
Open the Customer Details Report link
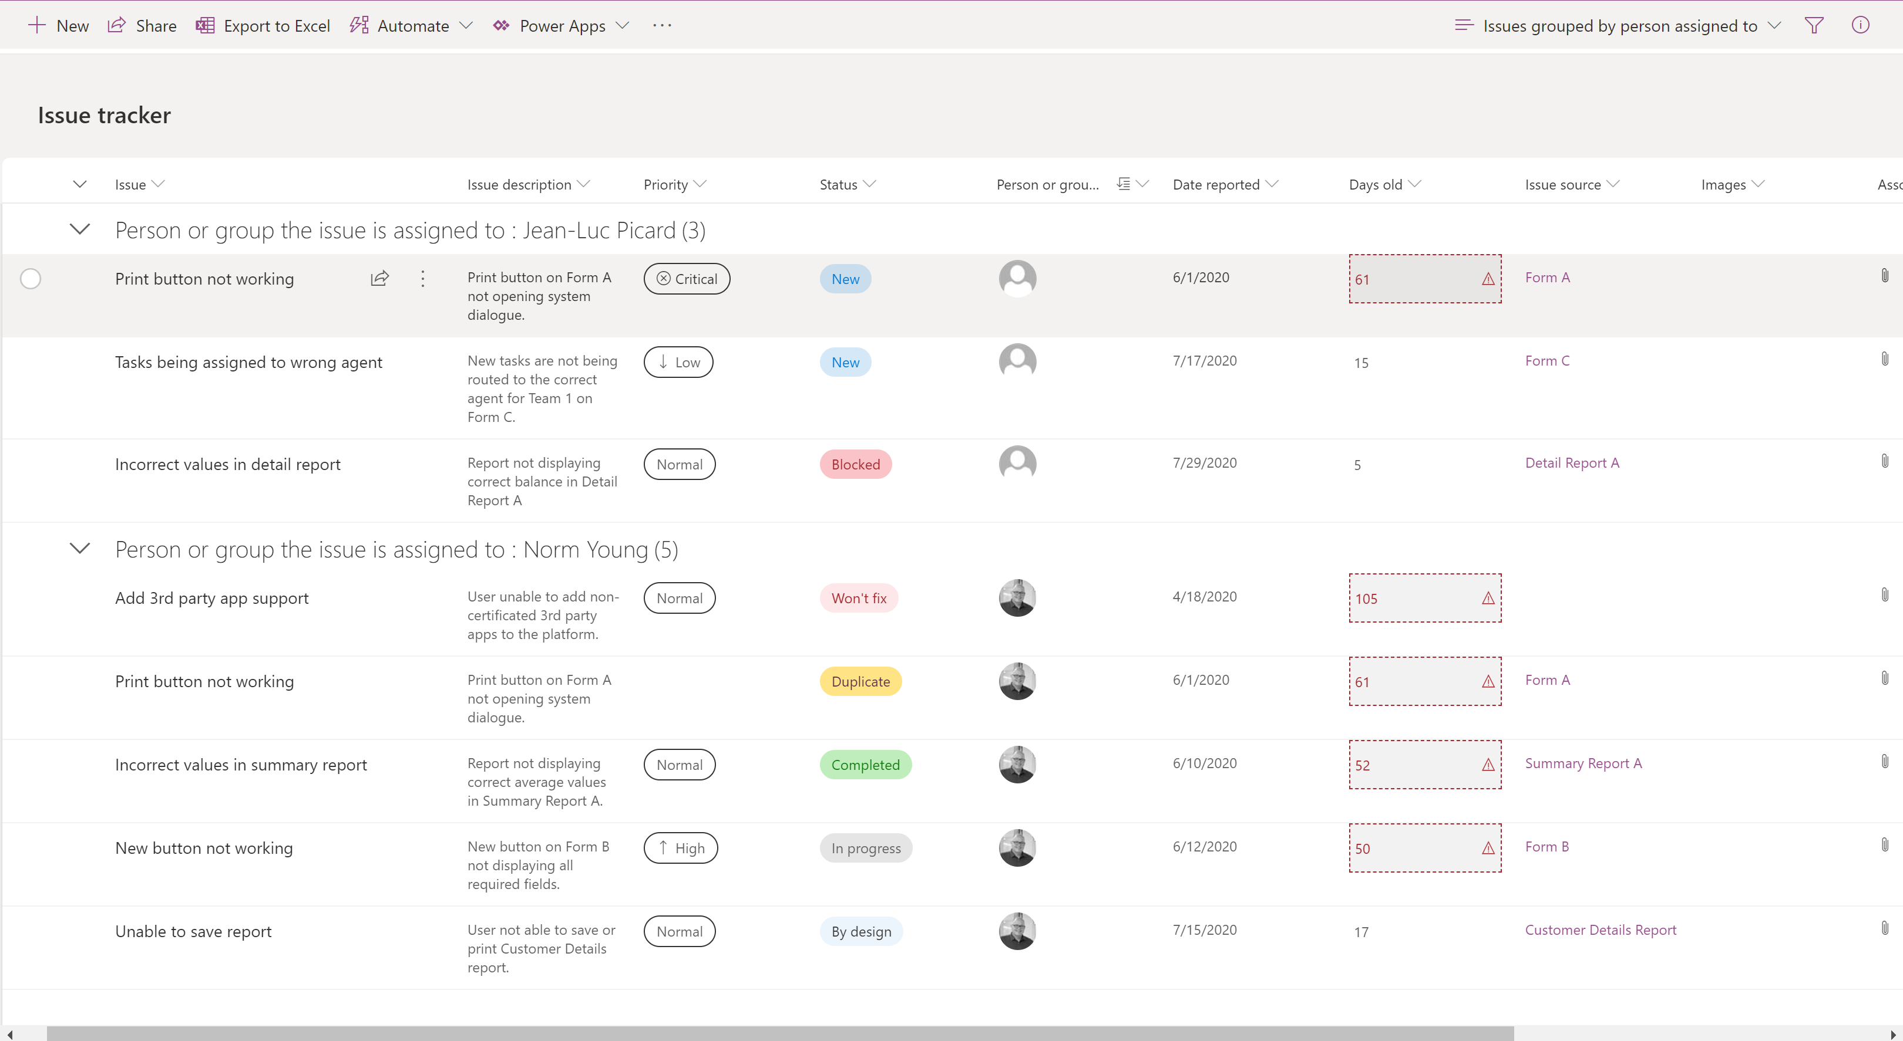tap(1600, 930)
